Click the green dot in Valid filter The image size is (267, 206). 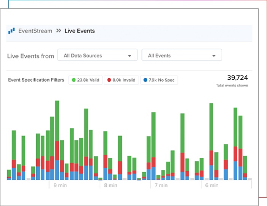point(73,80)
